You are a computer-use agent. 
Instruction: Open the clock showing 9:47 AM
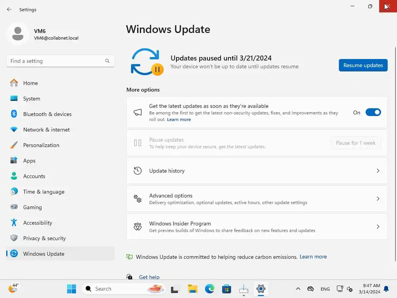click(369, 289)
